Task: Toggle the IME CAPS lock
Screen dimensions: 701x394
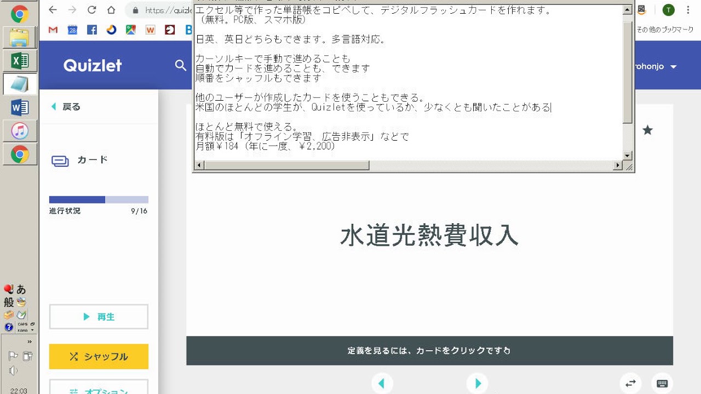Action: [x=22, y=325]
